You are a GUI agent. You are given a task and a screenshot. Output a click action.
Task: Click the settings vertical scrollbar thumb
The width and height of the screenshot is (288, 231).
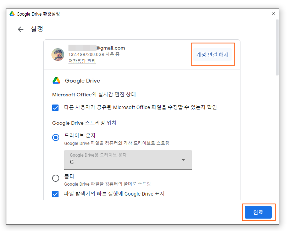(277, 47)
